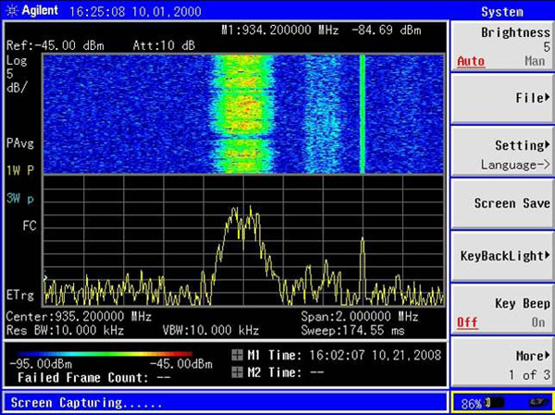Select the Screen Save softkey
Screen dimensions: 555x415
point(502,203)
